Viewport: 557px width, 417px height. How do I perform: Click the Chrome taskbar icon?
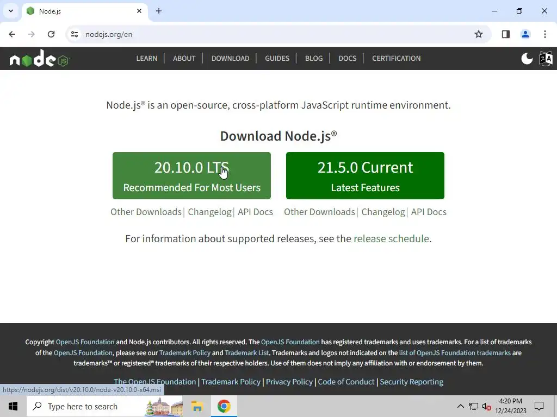pos(224,406)
